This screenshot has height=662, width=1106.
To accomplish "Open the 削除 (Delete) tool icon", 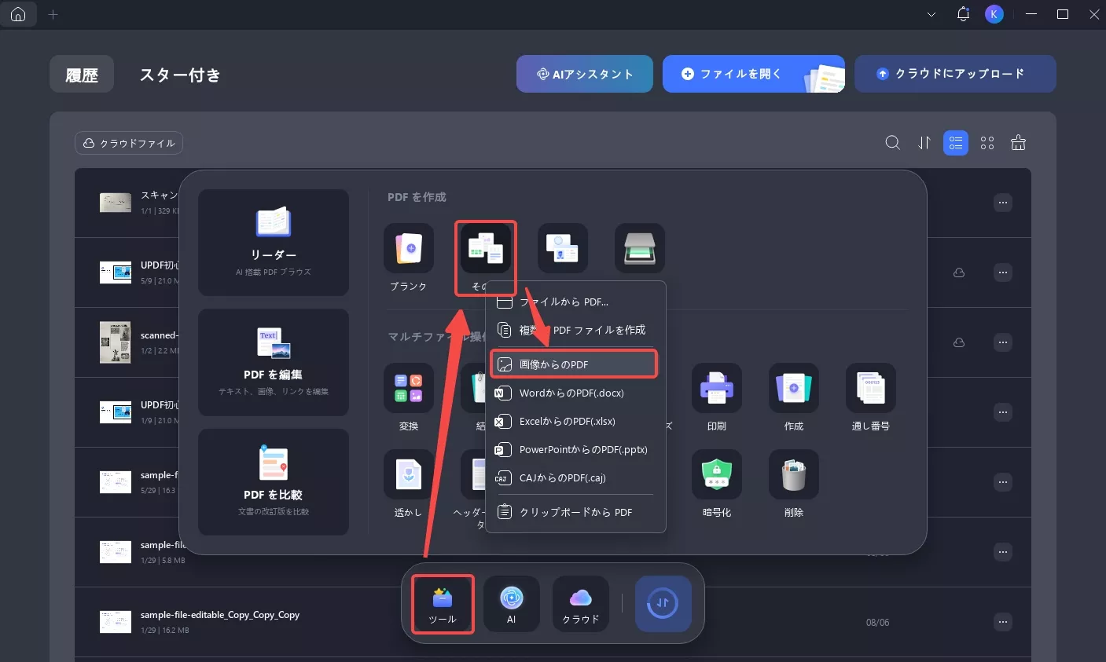I will pyautogui.click(x=793, y=474).
